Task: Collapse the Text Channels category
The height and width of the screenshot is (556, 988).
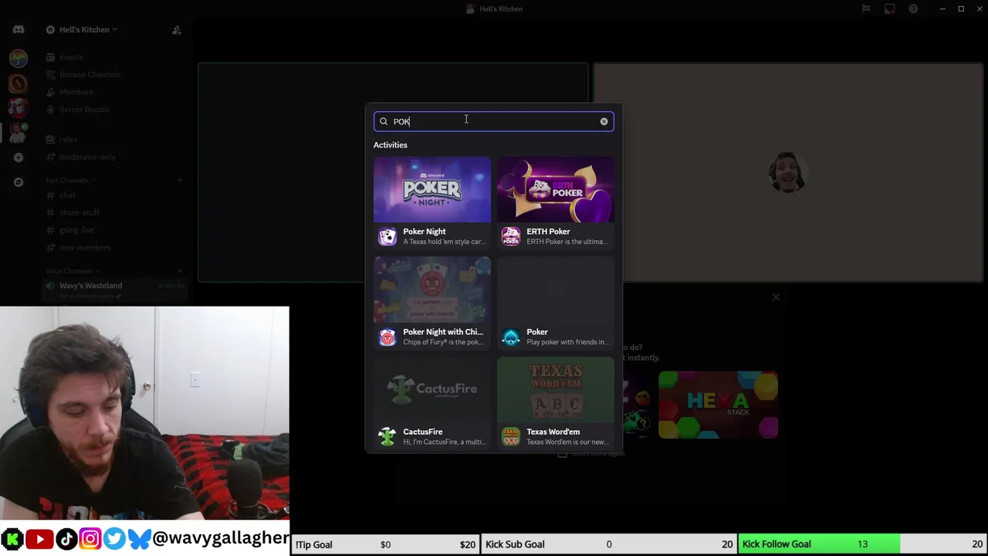Action: [69, 180]
